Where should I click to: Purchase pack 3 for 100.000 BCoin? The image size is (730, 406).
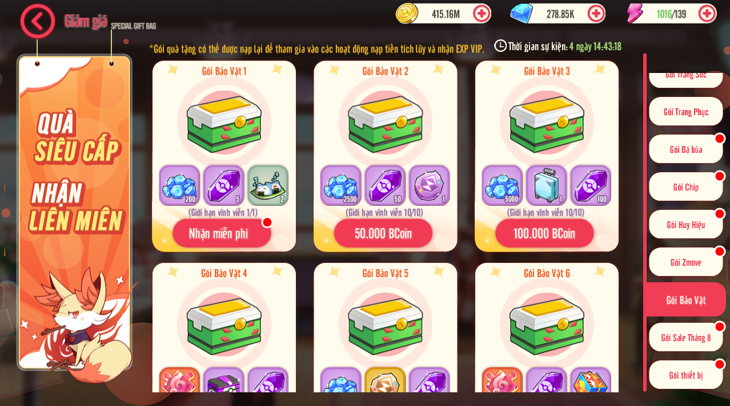coord(544,233)
